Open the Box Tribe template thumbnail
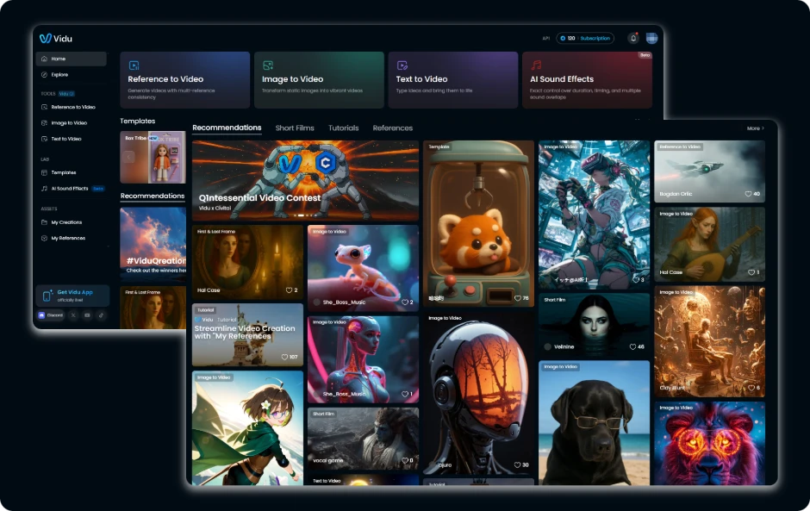810x511 pixels. (x=153, y=157)
